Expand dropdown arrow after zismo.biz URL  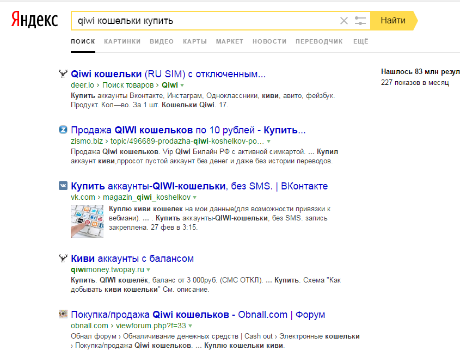point(268,142)
